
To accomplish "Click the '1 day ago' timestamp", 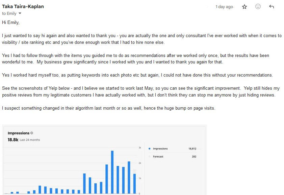I will (224, 7).
